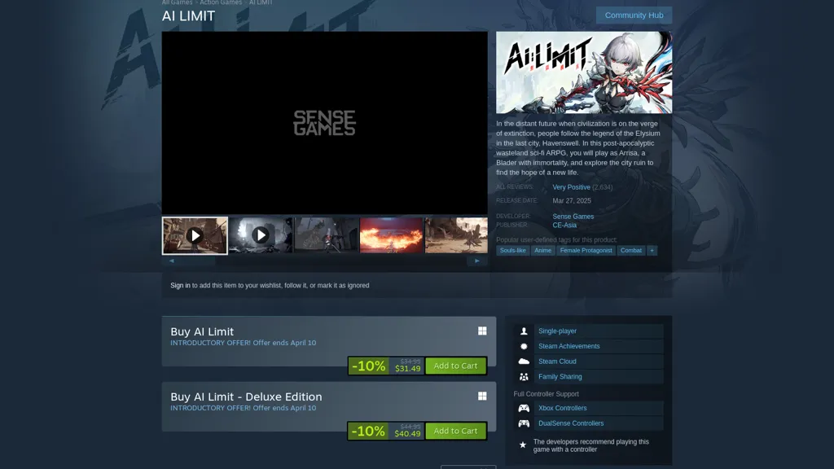Click the $31.49 discounted price
Image resolution: width=834 pixels, height=469 pixels.
coord(407,369)
